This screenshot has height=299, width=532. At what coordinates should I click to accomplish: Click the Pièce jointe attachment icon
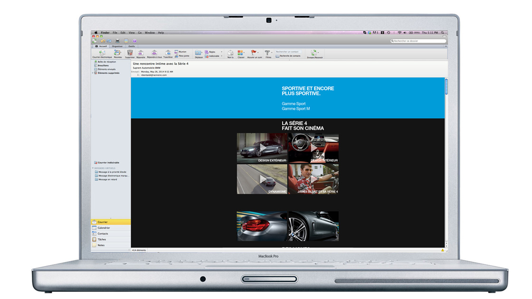pyautogui.click(x=176, y=56)
